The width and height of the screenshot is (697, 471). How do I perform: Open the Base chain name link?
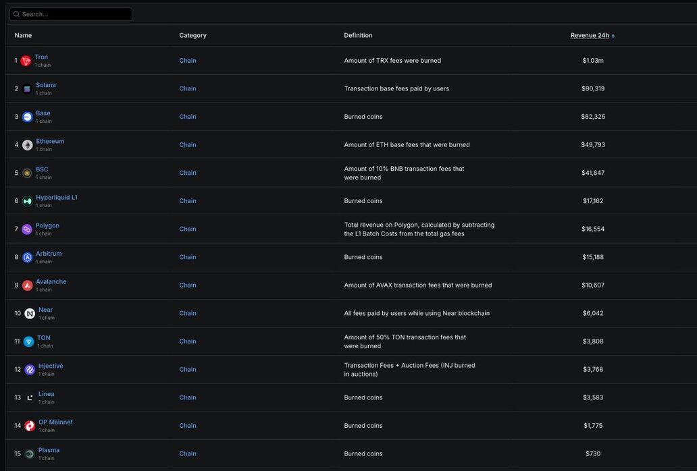(x=43, y=113)
